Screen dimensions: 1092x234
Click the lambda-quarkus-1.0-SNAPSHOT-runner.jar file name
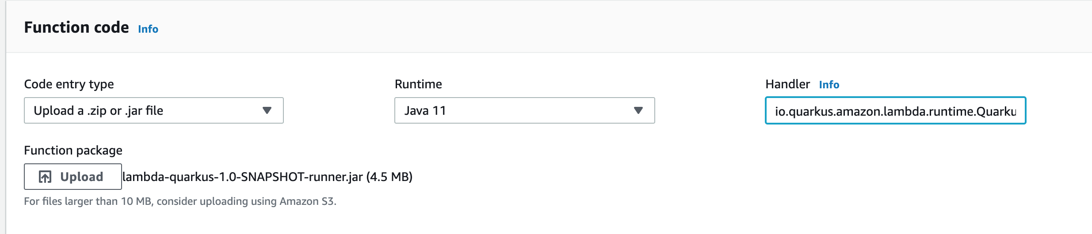[x=242, y=177]
